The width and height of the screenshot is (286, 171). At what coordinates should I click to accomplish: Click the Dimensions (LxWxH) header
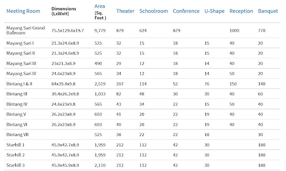63,11
